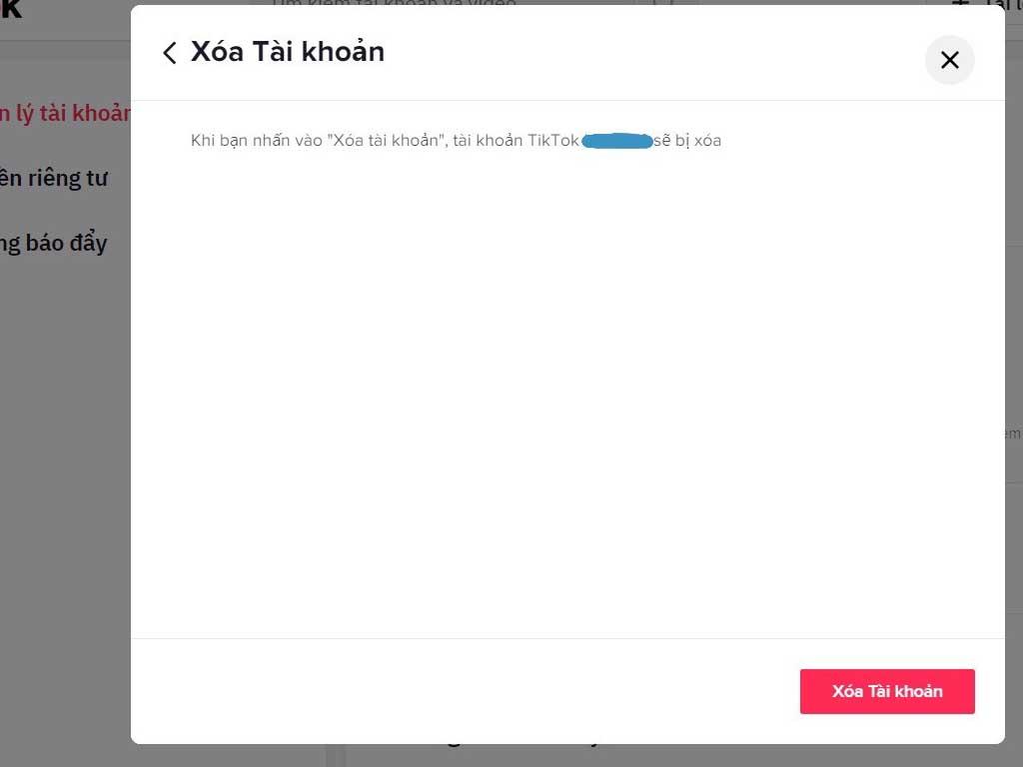Click the TikTok logo in the corner
Image resolution: width=1023 pixels, height=767 pixels.
tap(11, 8)
